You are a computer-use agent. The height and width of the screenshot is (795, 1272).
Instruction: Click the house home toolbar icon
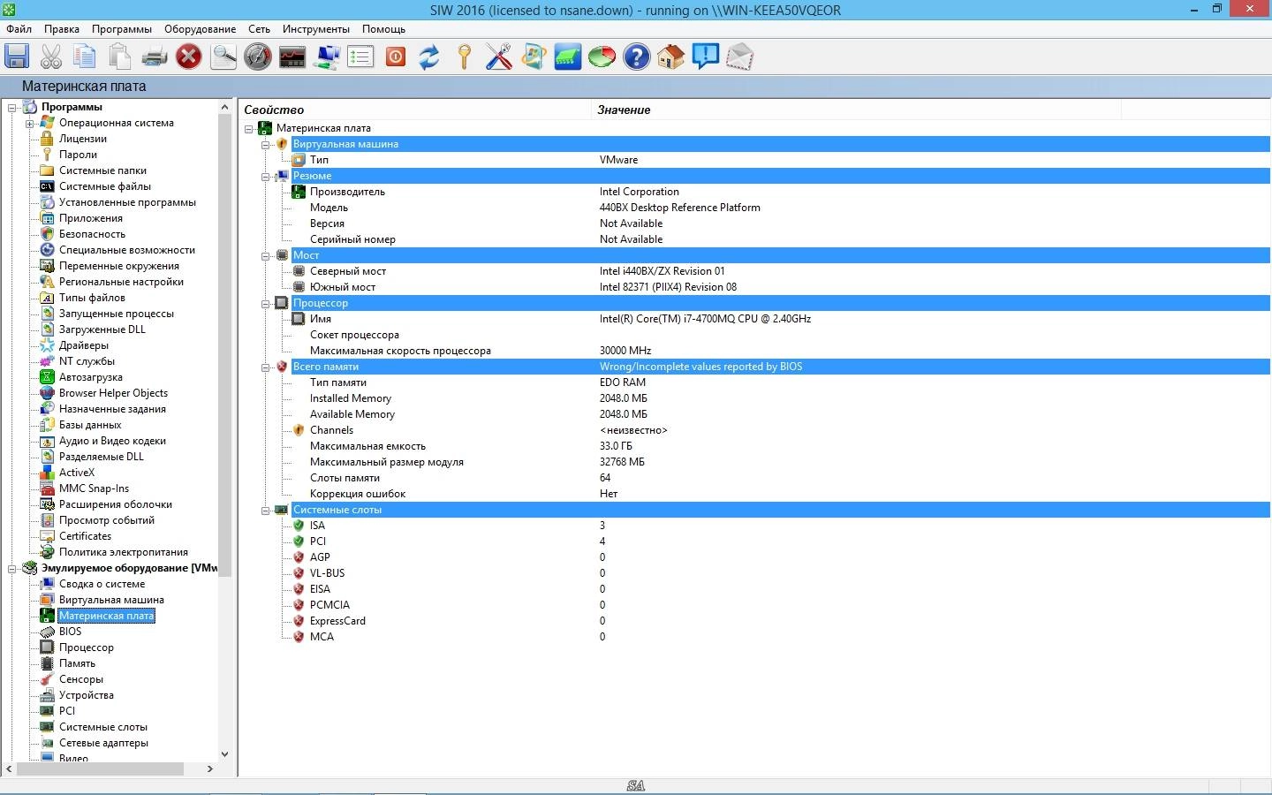coord(670,57)
